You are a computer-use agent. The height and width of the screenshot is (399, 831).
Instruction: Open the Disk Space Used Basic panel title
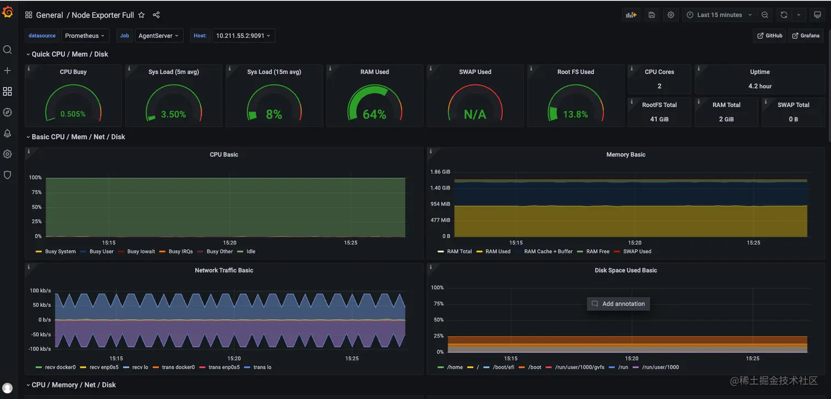pyautogui.click(x=625, y=270)
